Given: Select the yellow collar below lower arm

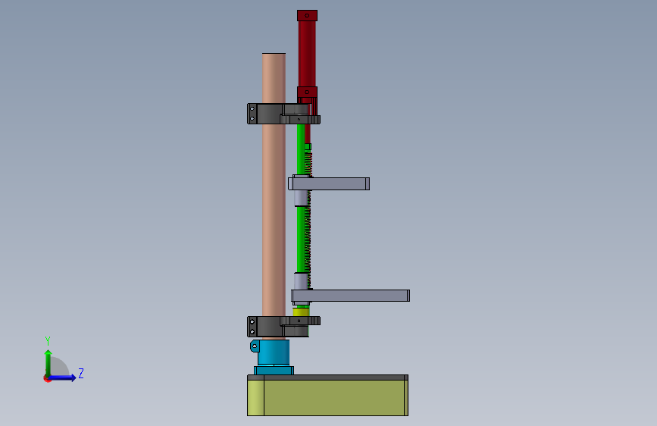Looking at the screenshot, I should pyautogui.click(x=301, y=312).
